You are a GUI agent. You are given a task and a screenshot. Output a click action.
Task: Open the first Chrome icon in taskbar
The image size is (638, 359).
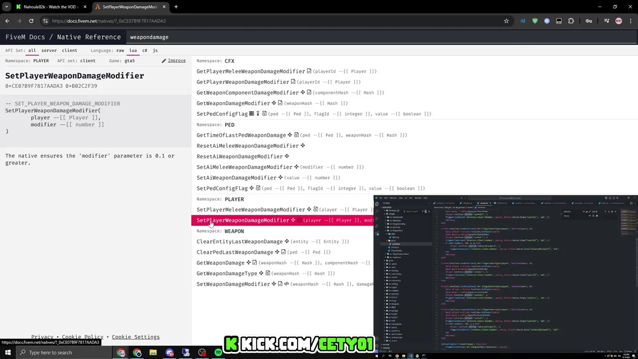[121, 353]
